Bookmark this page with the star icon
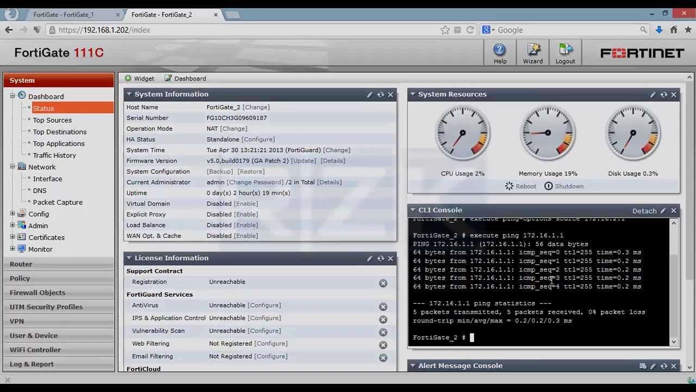Viewport: 696px width, 392px height. click(445, 30)
